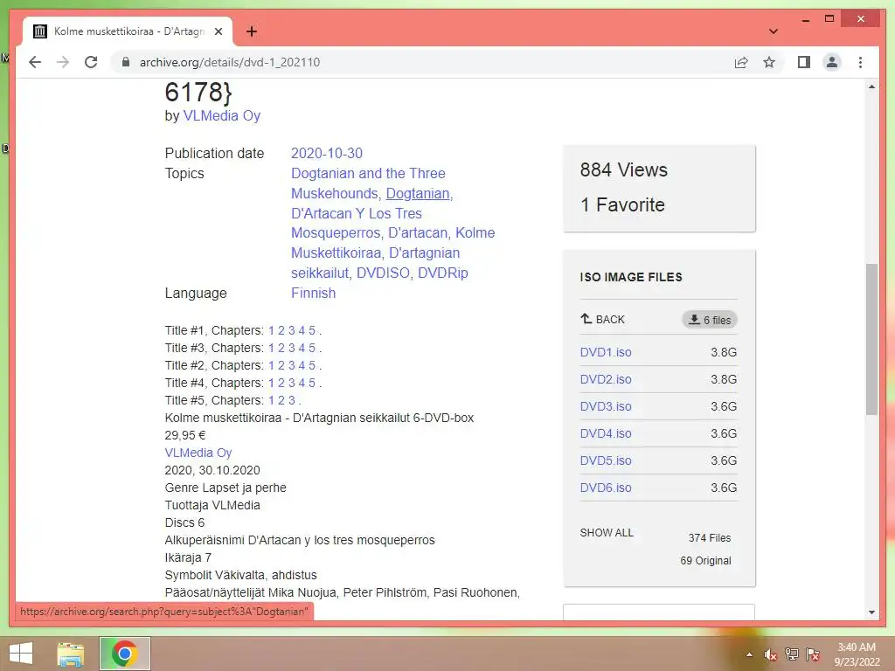Download DVD6.iso
The width and height of the screenshot is (895, 671).
tap(606, 488)
